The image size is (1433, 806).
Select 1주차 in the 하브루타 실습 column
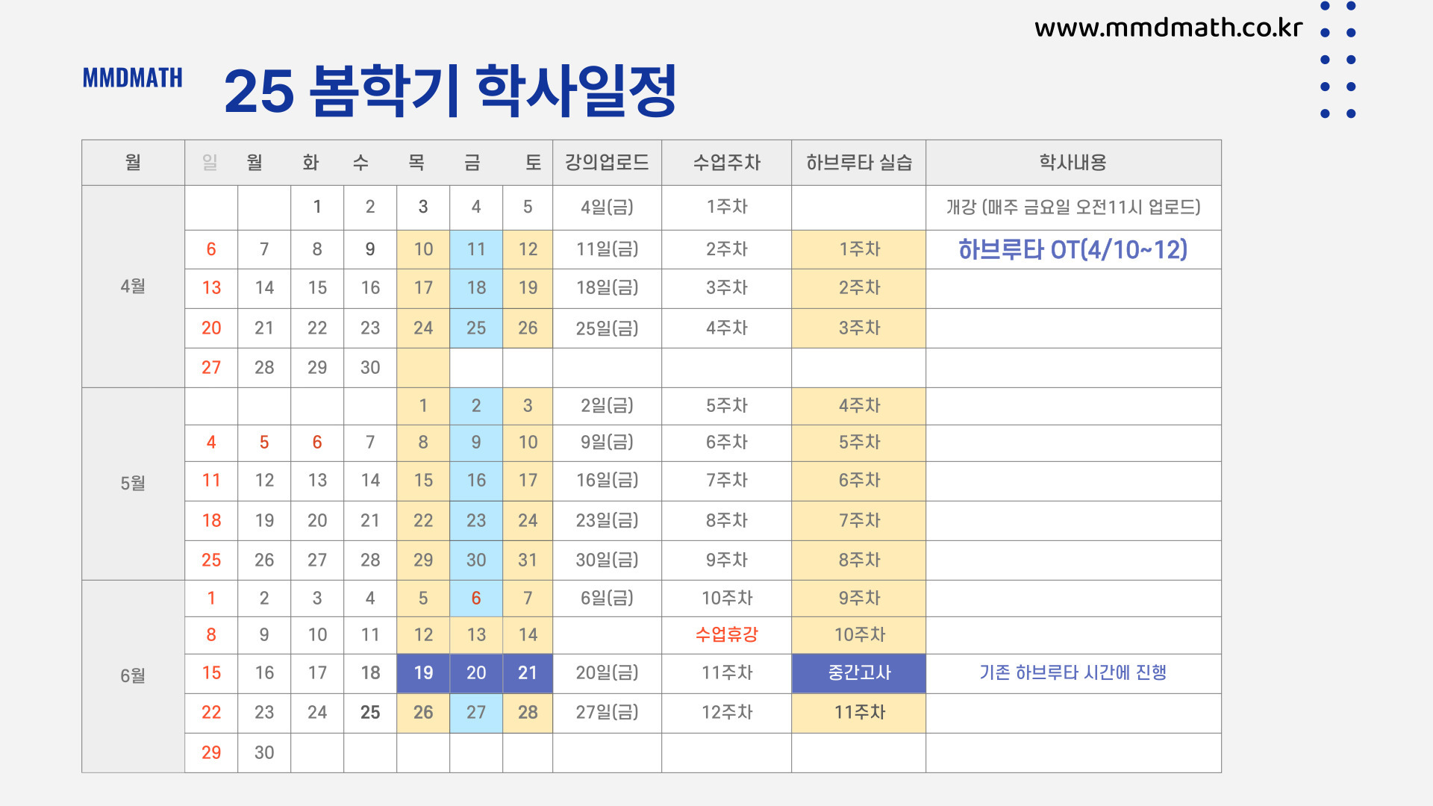tap(859, 249)
